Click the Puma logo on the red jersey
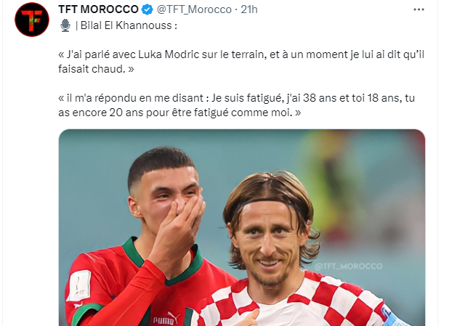The height and width of the screenshot is (326, 452). [x=165, y=319]
